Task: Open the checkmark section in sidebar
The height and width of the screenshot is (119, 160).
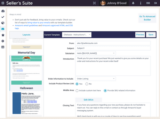Action: pyautogui.click(x=3, y=17)
